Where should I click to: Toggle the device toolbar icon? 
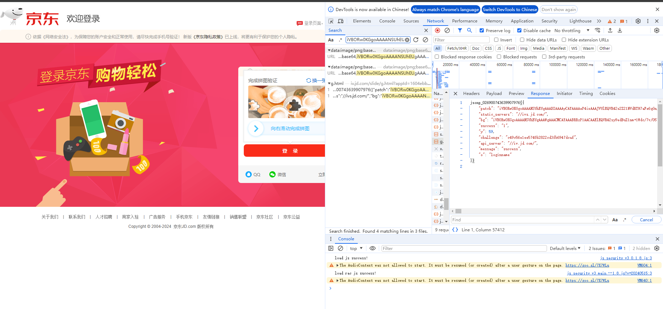coord(340,21)
